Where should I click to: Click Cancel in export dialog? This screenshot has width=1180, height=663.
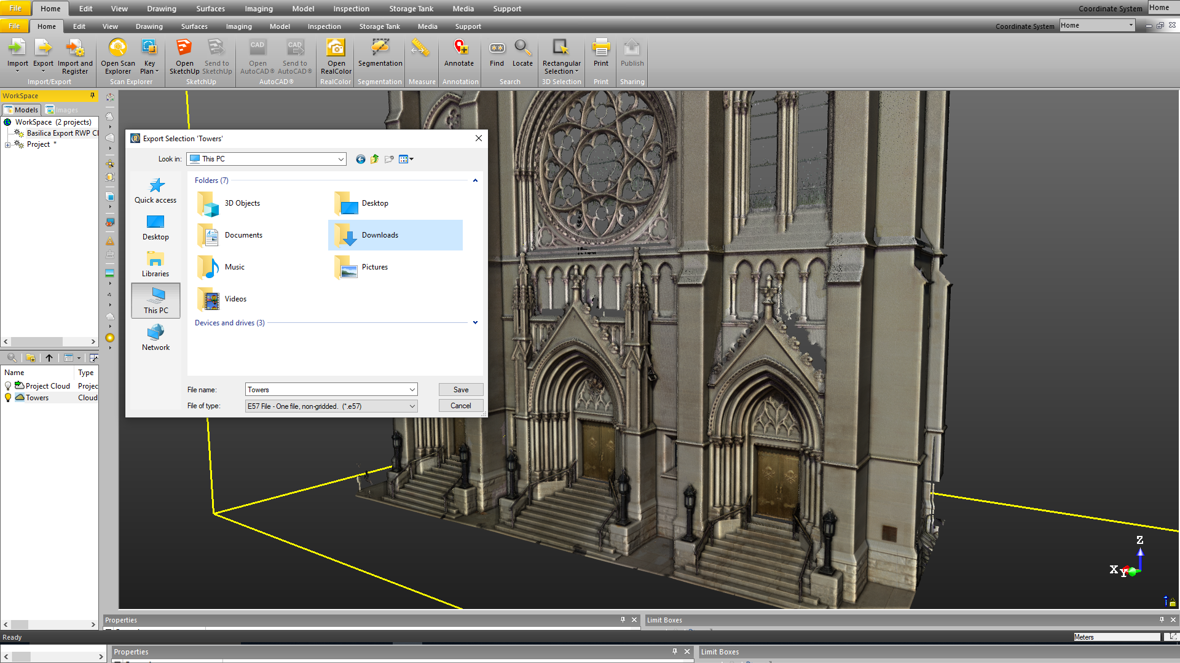click(461, 406)
